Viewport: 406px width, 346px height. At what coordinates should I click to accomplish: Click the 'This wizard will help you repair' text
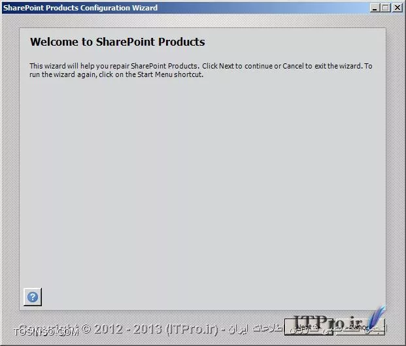(x=201, y=70)
